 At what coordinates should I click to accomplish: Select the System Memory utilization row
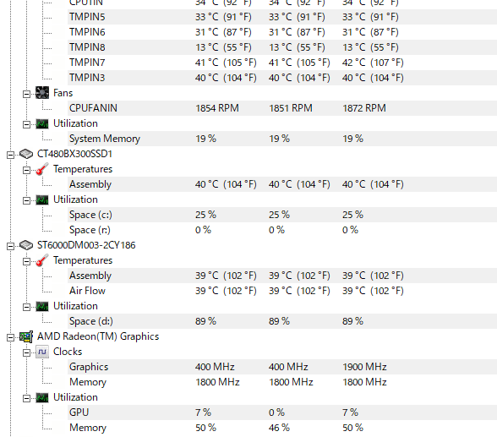(282, 139)
